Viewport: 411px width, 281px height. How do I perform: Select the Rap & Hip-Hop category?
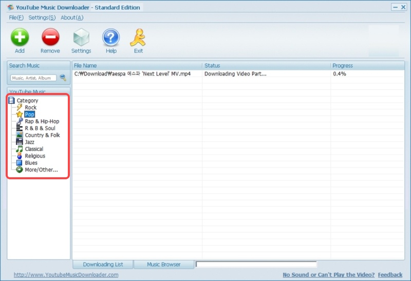pyautogui.click(x=42, y=121)
